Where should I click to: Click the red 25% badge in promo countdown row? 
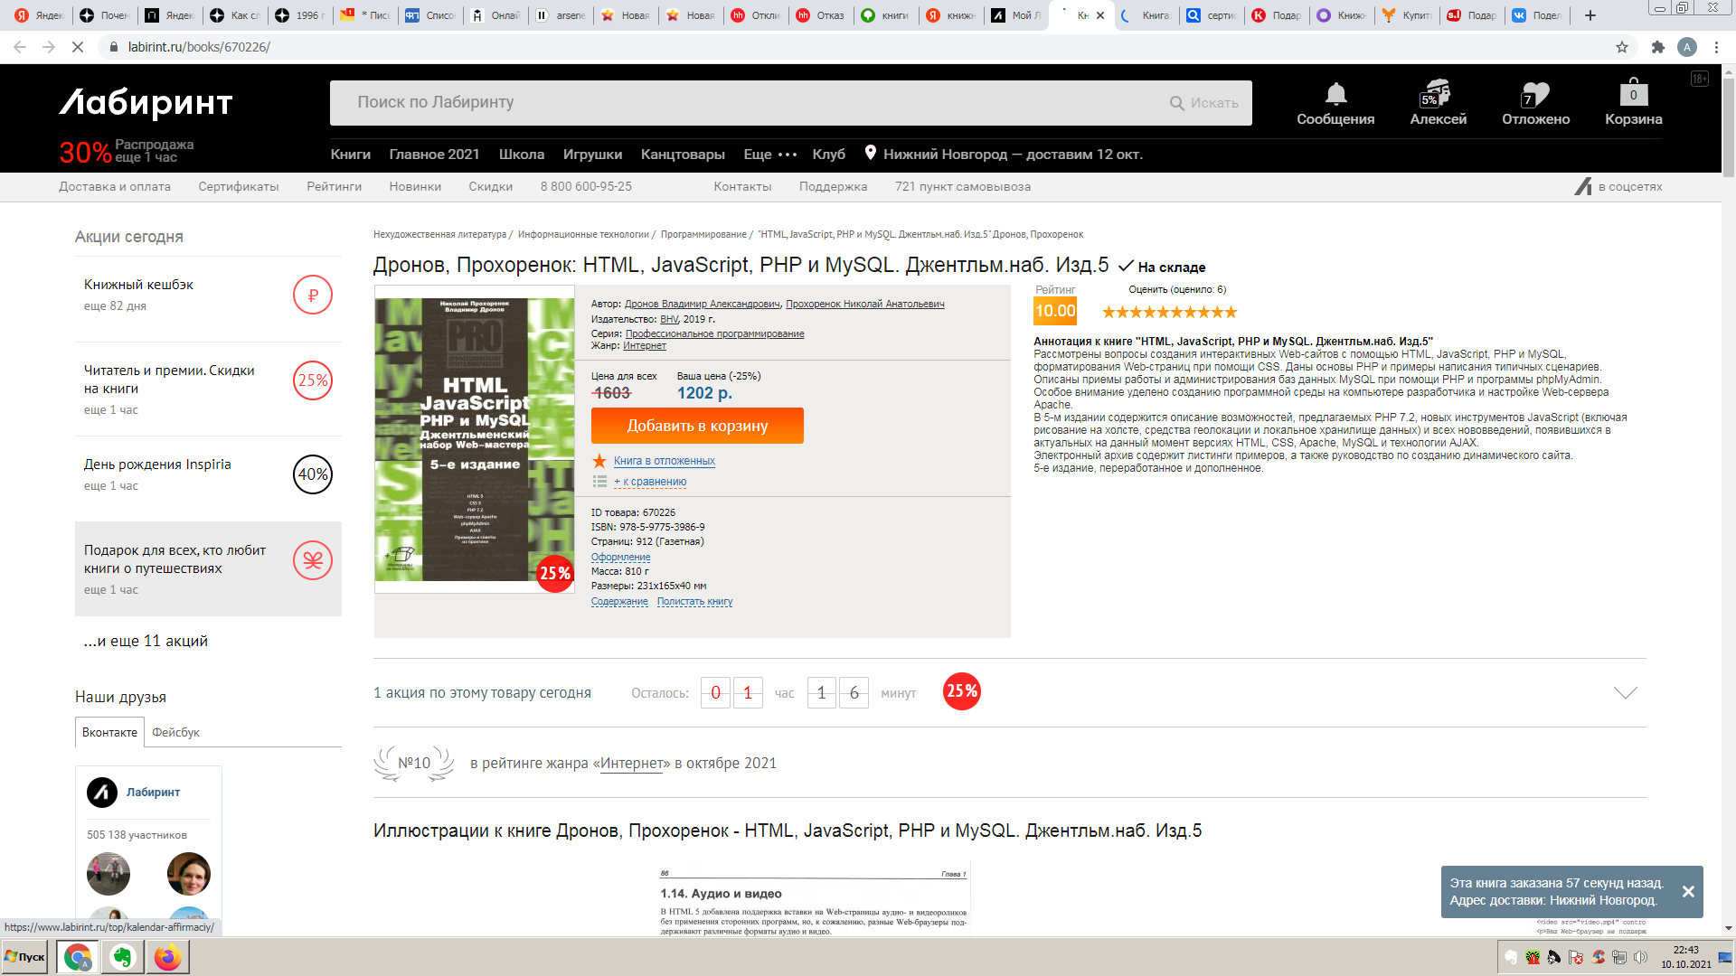click(962, 691)
